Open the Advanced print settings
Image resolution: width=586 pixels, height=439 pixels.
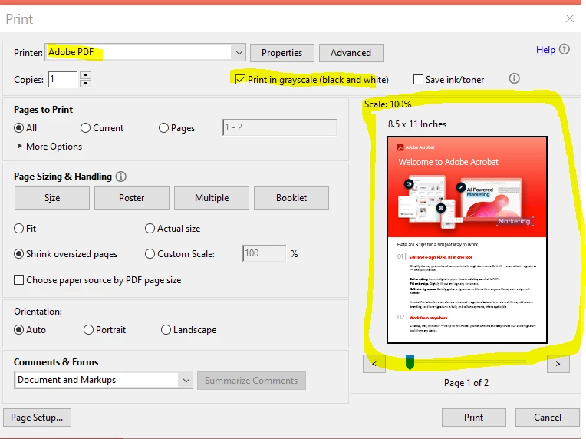pos(351,53)
